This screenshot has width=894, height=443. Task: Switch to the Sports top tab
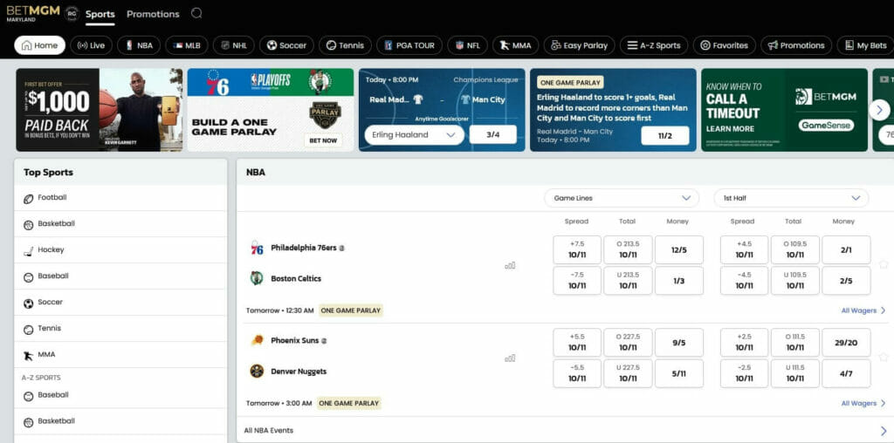100,14
